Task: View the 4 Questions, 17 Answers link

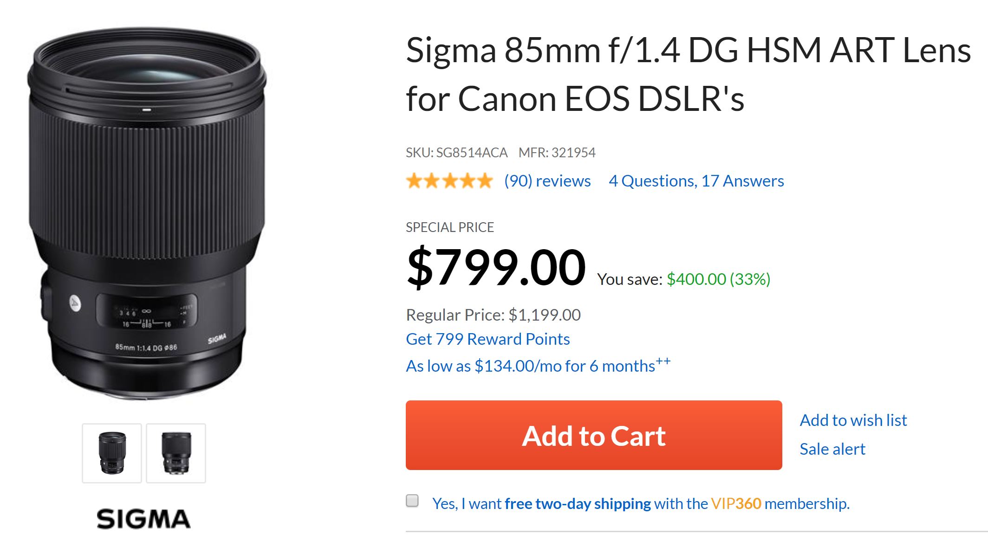Action: click(x=696, y=181)
